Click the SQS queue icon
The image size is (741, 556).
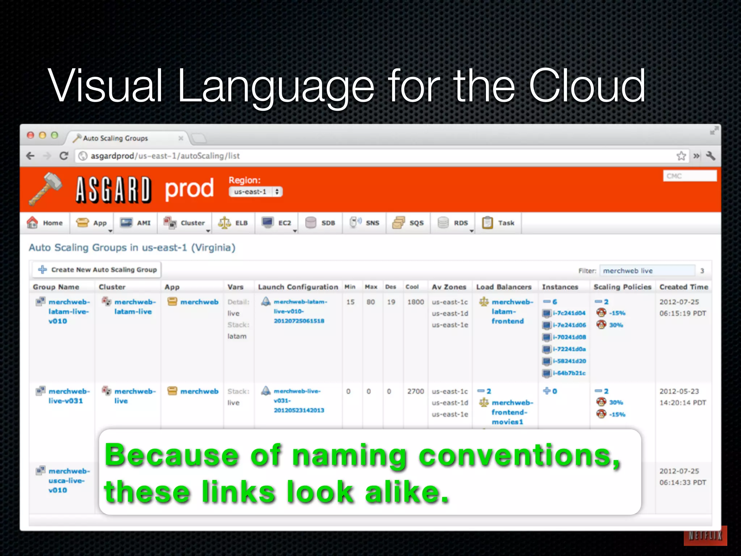399,223
